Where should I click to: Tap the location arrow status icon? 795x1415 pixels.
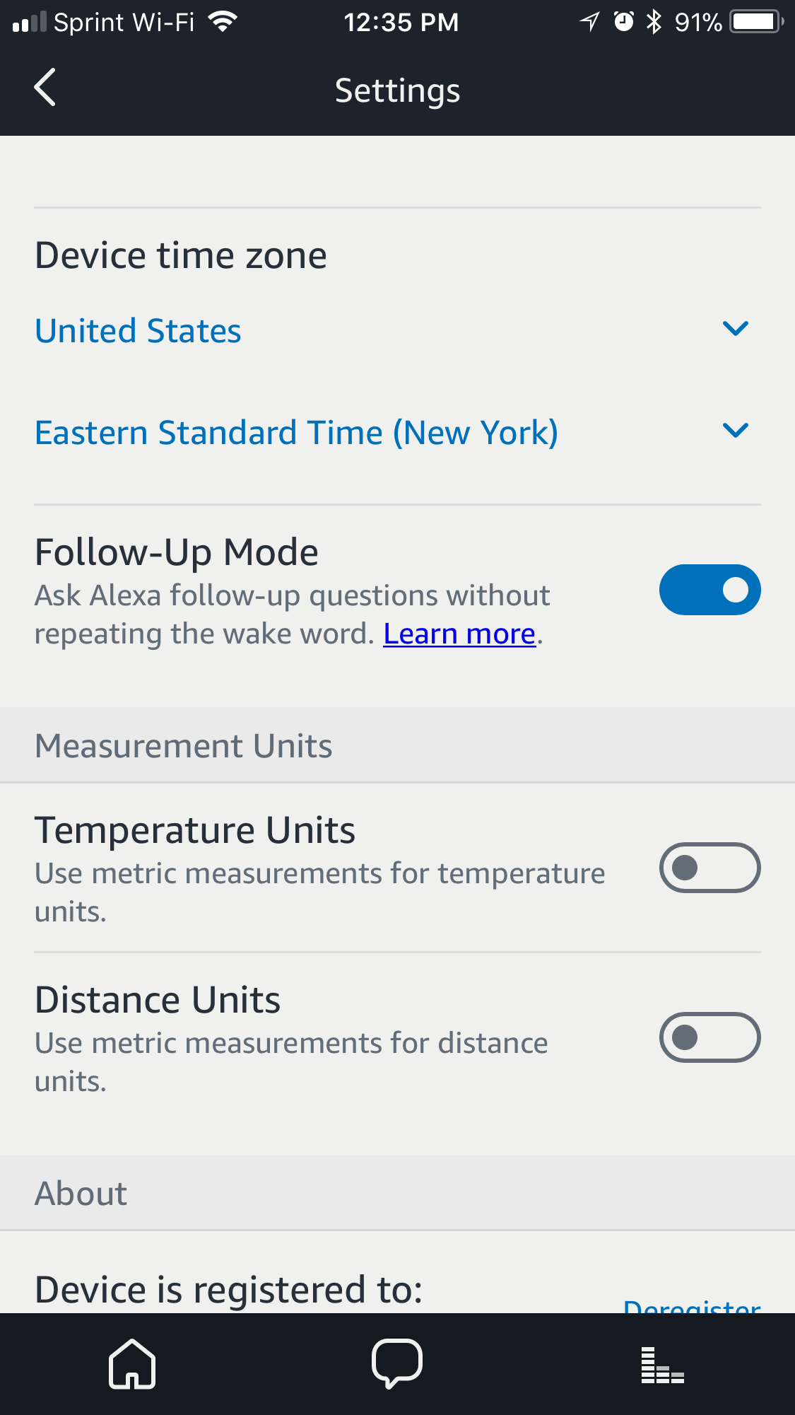pos(589,22)
